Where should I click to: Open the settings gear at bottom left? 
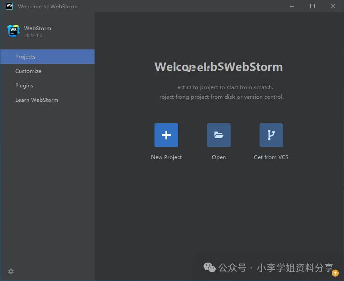click(x=11, y=271)
